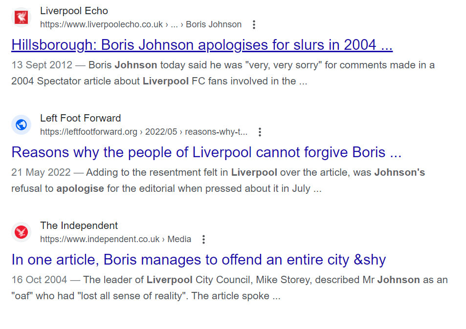Open 'In one article, Boris manages to offend' link
466x329 pixels.
pyautogui.click(x=199, y=260)
